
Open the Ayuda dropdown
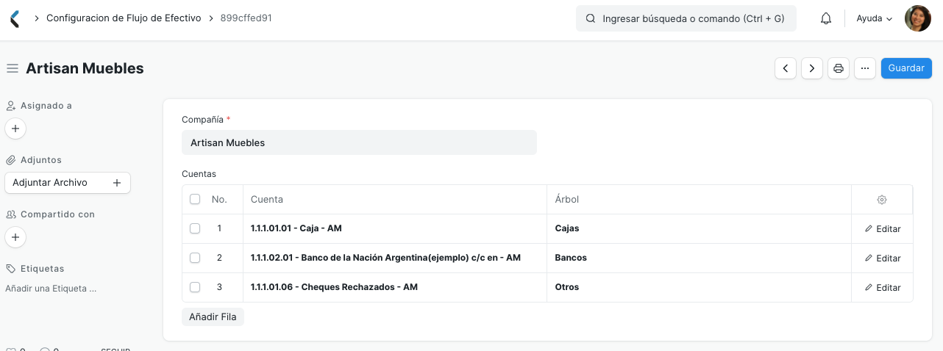(875, 18)
